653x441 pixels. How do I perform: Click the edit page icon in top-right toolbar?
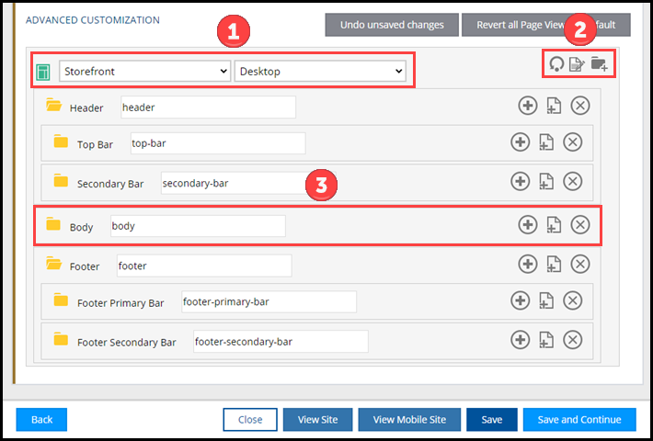click(x=578, y=63)
